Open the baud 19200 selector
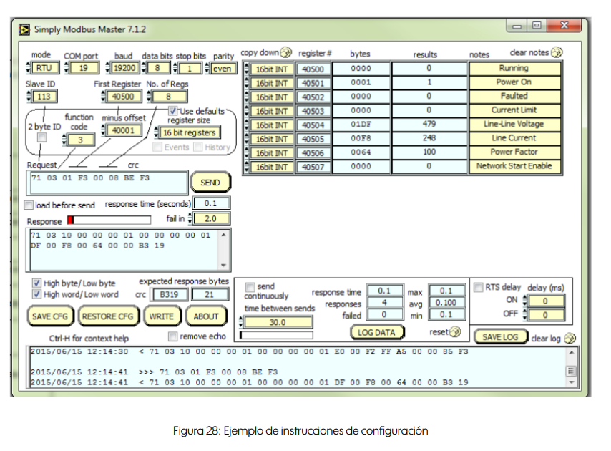 [x=124, y=68]
